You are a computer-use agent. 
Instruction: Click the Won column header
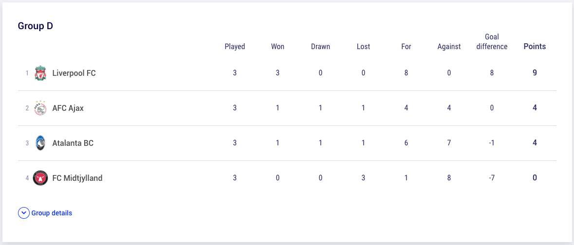point(278,47)
